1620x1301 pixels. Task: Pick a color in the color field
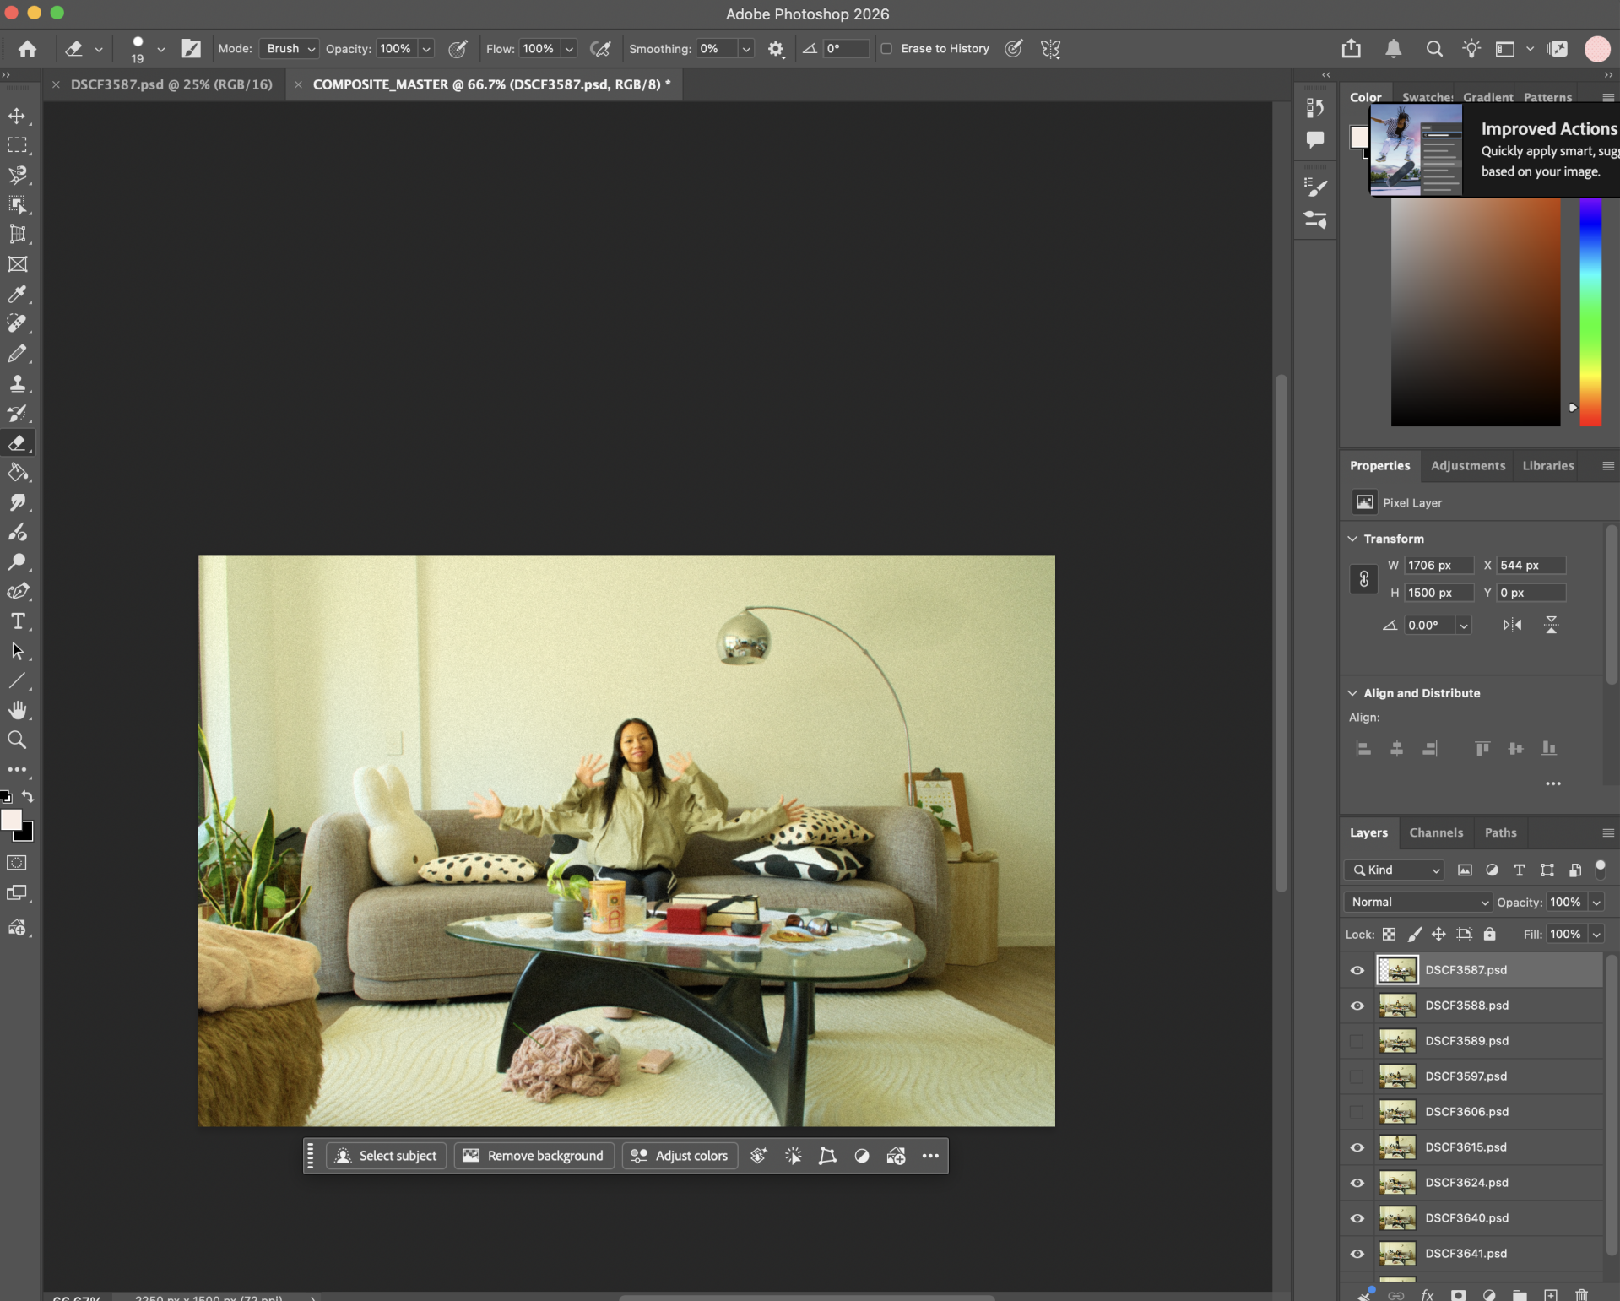[x=1475, y=312]
